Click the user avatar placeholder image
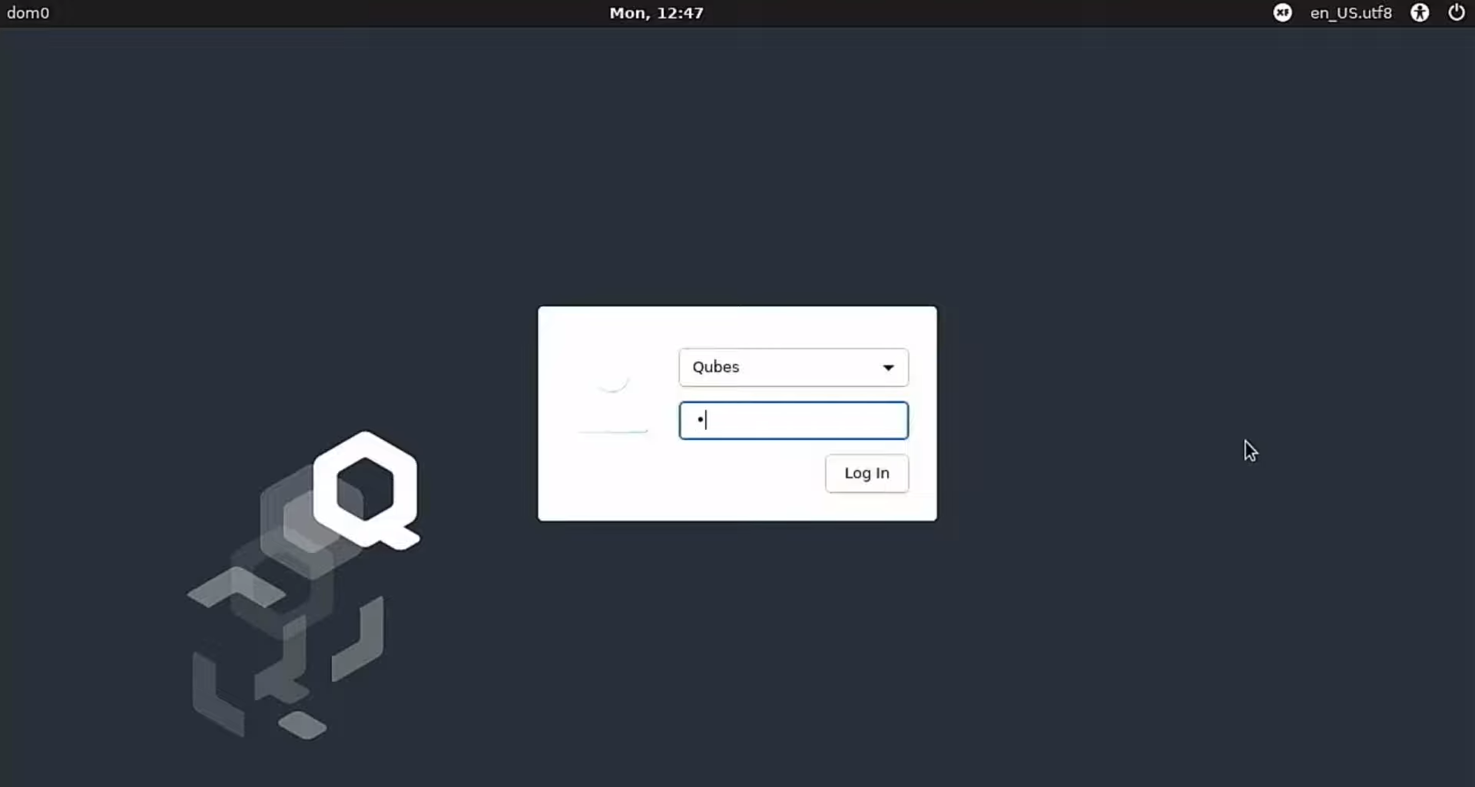 click(613, 401)
